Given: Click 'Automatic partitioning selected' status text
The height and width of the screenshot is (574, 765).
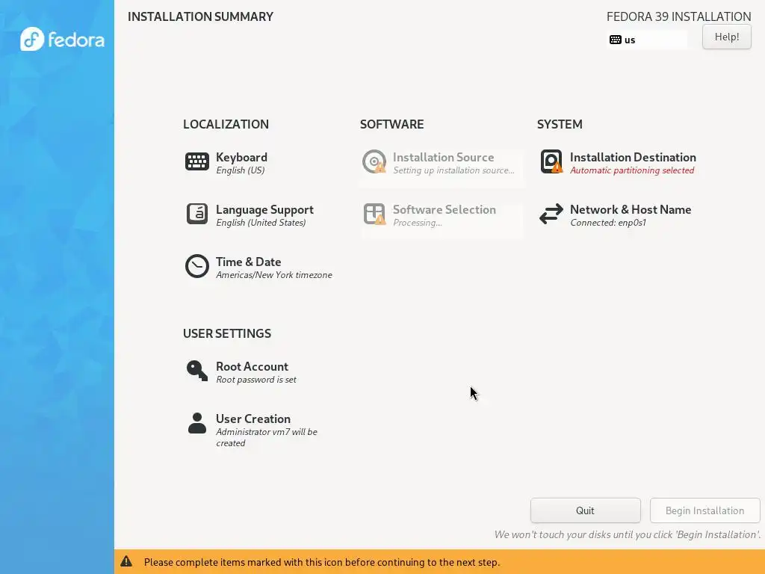Looking at the screenshot, I should (632, 170).
